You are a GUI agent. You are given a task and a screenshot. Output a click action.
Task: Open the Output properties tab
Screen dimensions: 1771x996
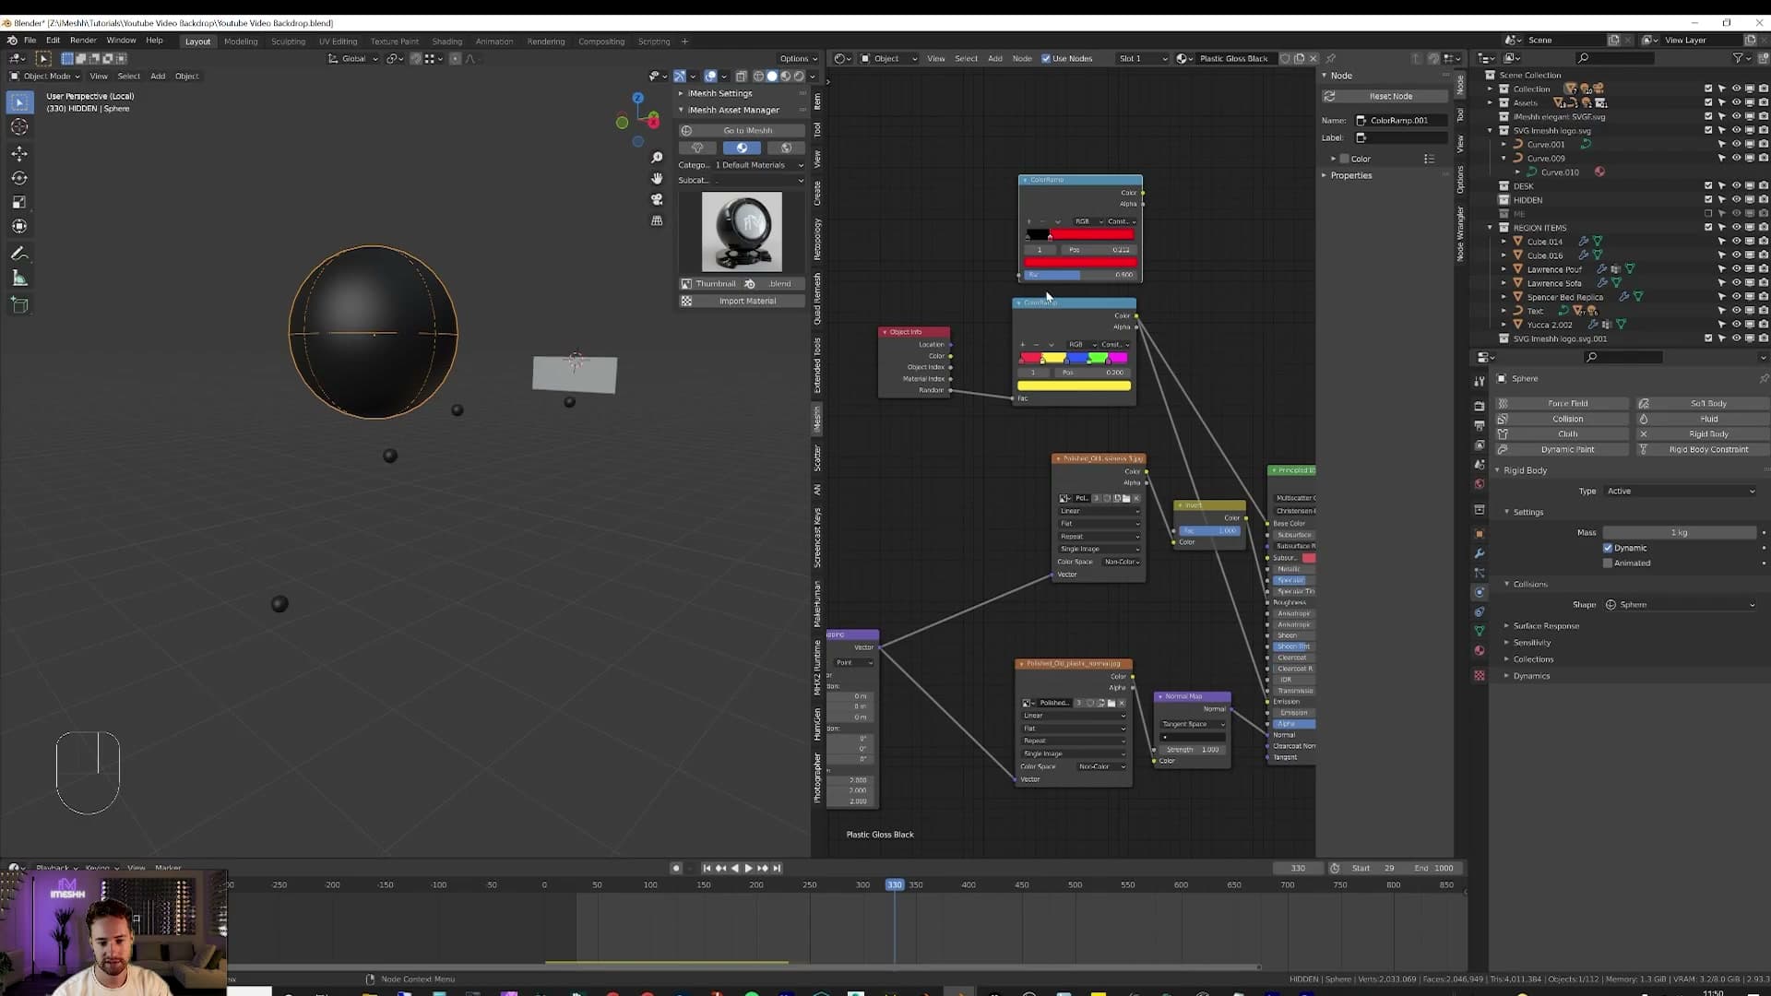pyautogui.click(x=1480, y=425)
